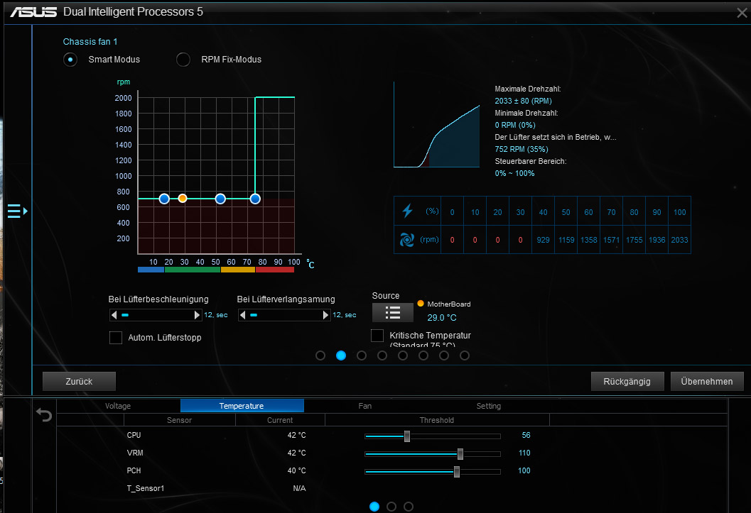This screenshot has height=513, width=751.
Task: Increase Lüfterbeschleunigung time with right arrow
Action: pos(197,315)
